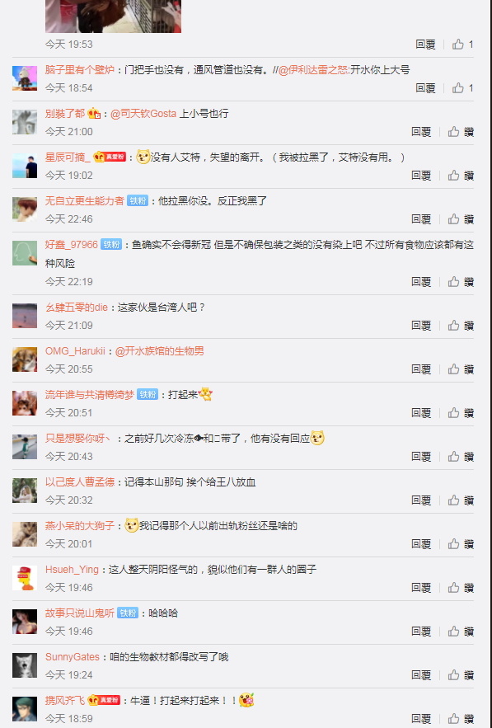
Task: Like the comment by 好鑫_97966
Action: click(x=461, y=282)
